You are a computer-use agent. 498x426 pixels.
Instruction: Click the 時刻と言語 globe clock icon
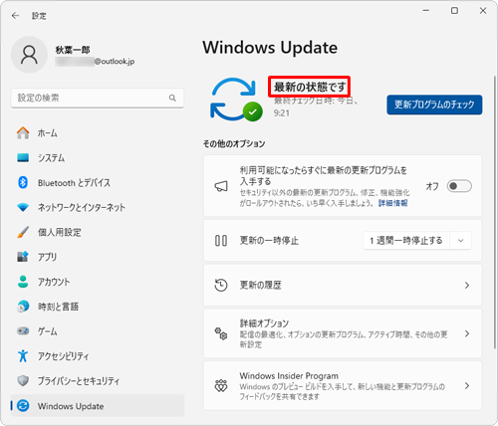coord(23,307)
